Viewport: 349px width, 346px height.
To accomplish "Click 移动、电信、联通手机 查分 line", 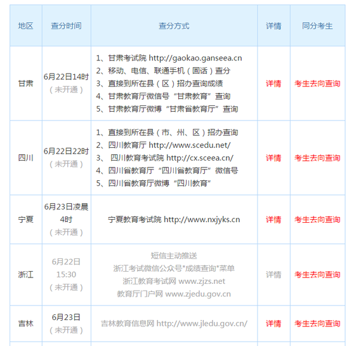I will tap(163, 71).
